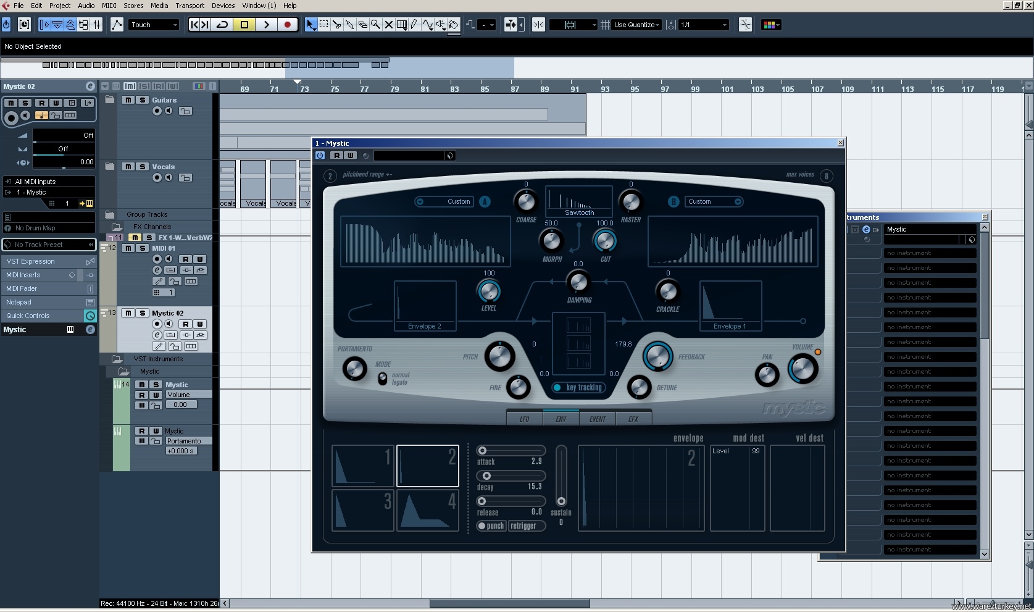Enable the Cycle loop button
The height and width of the screenshot is (612, 1034).
click(222, 25)
